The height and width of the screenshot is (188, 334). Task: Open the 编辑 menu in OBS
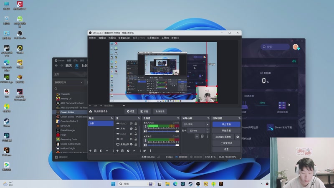click(x=102, y=38)
